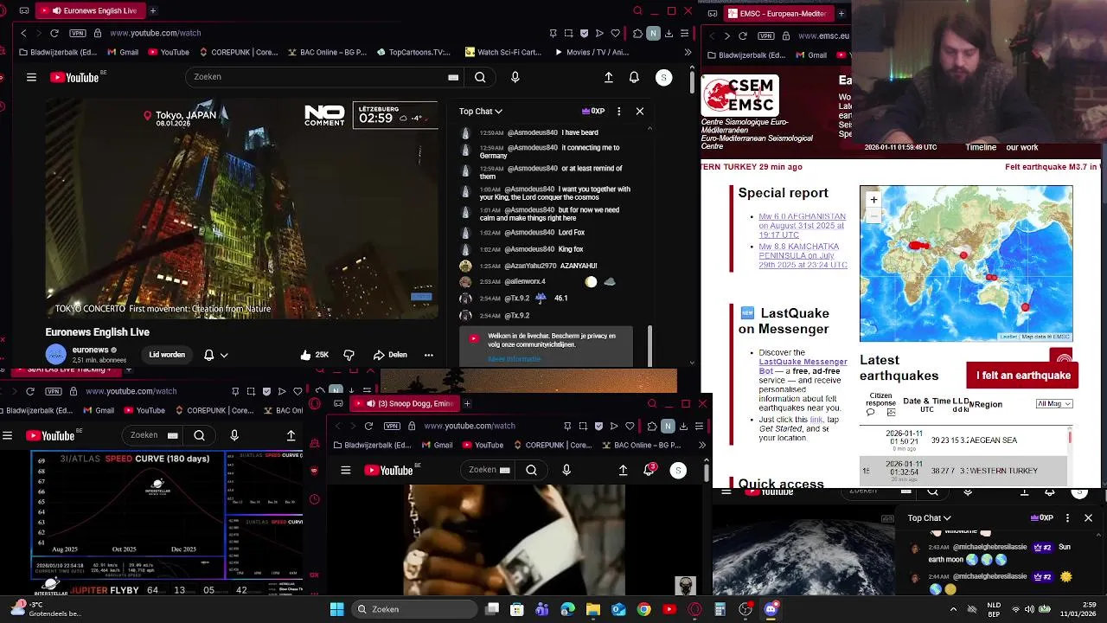Open YouTube notifications bell in Euronews window
Viewport: 1107px width, 623px height.
634,77
